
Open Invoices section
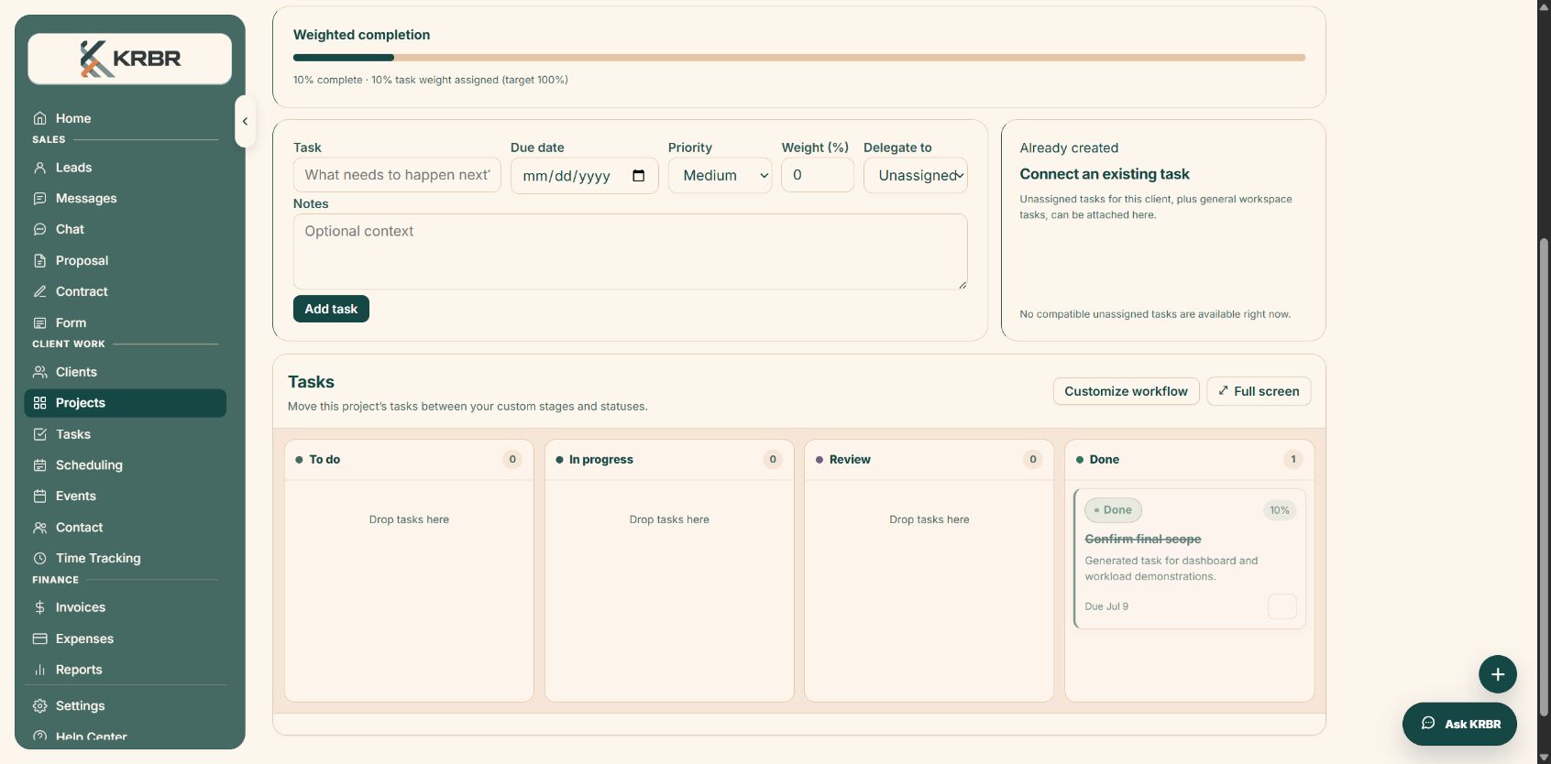[126, 607]
